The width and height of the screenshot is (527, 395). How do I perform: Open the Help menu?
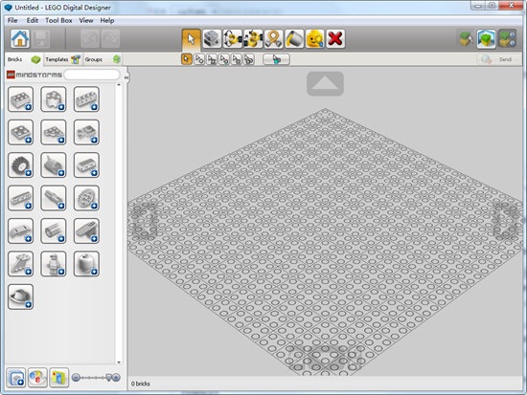click(x=107, y=20)
